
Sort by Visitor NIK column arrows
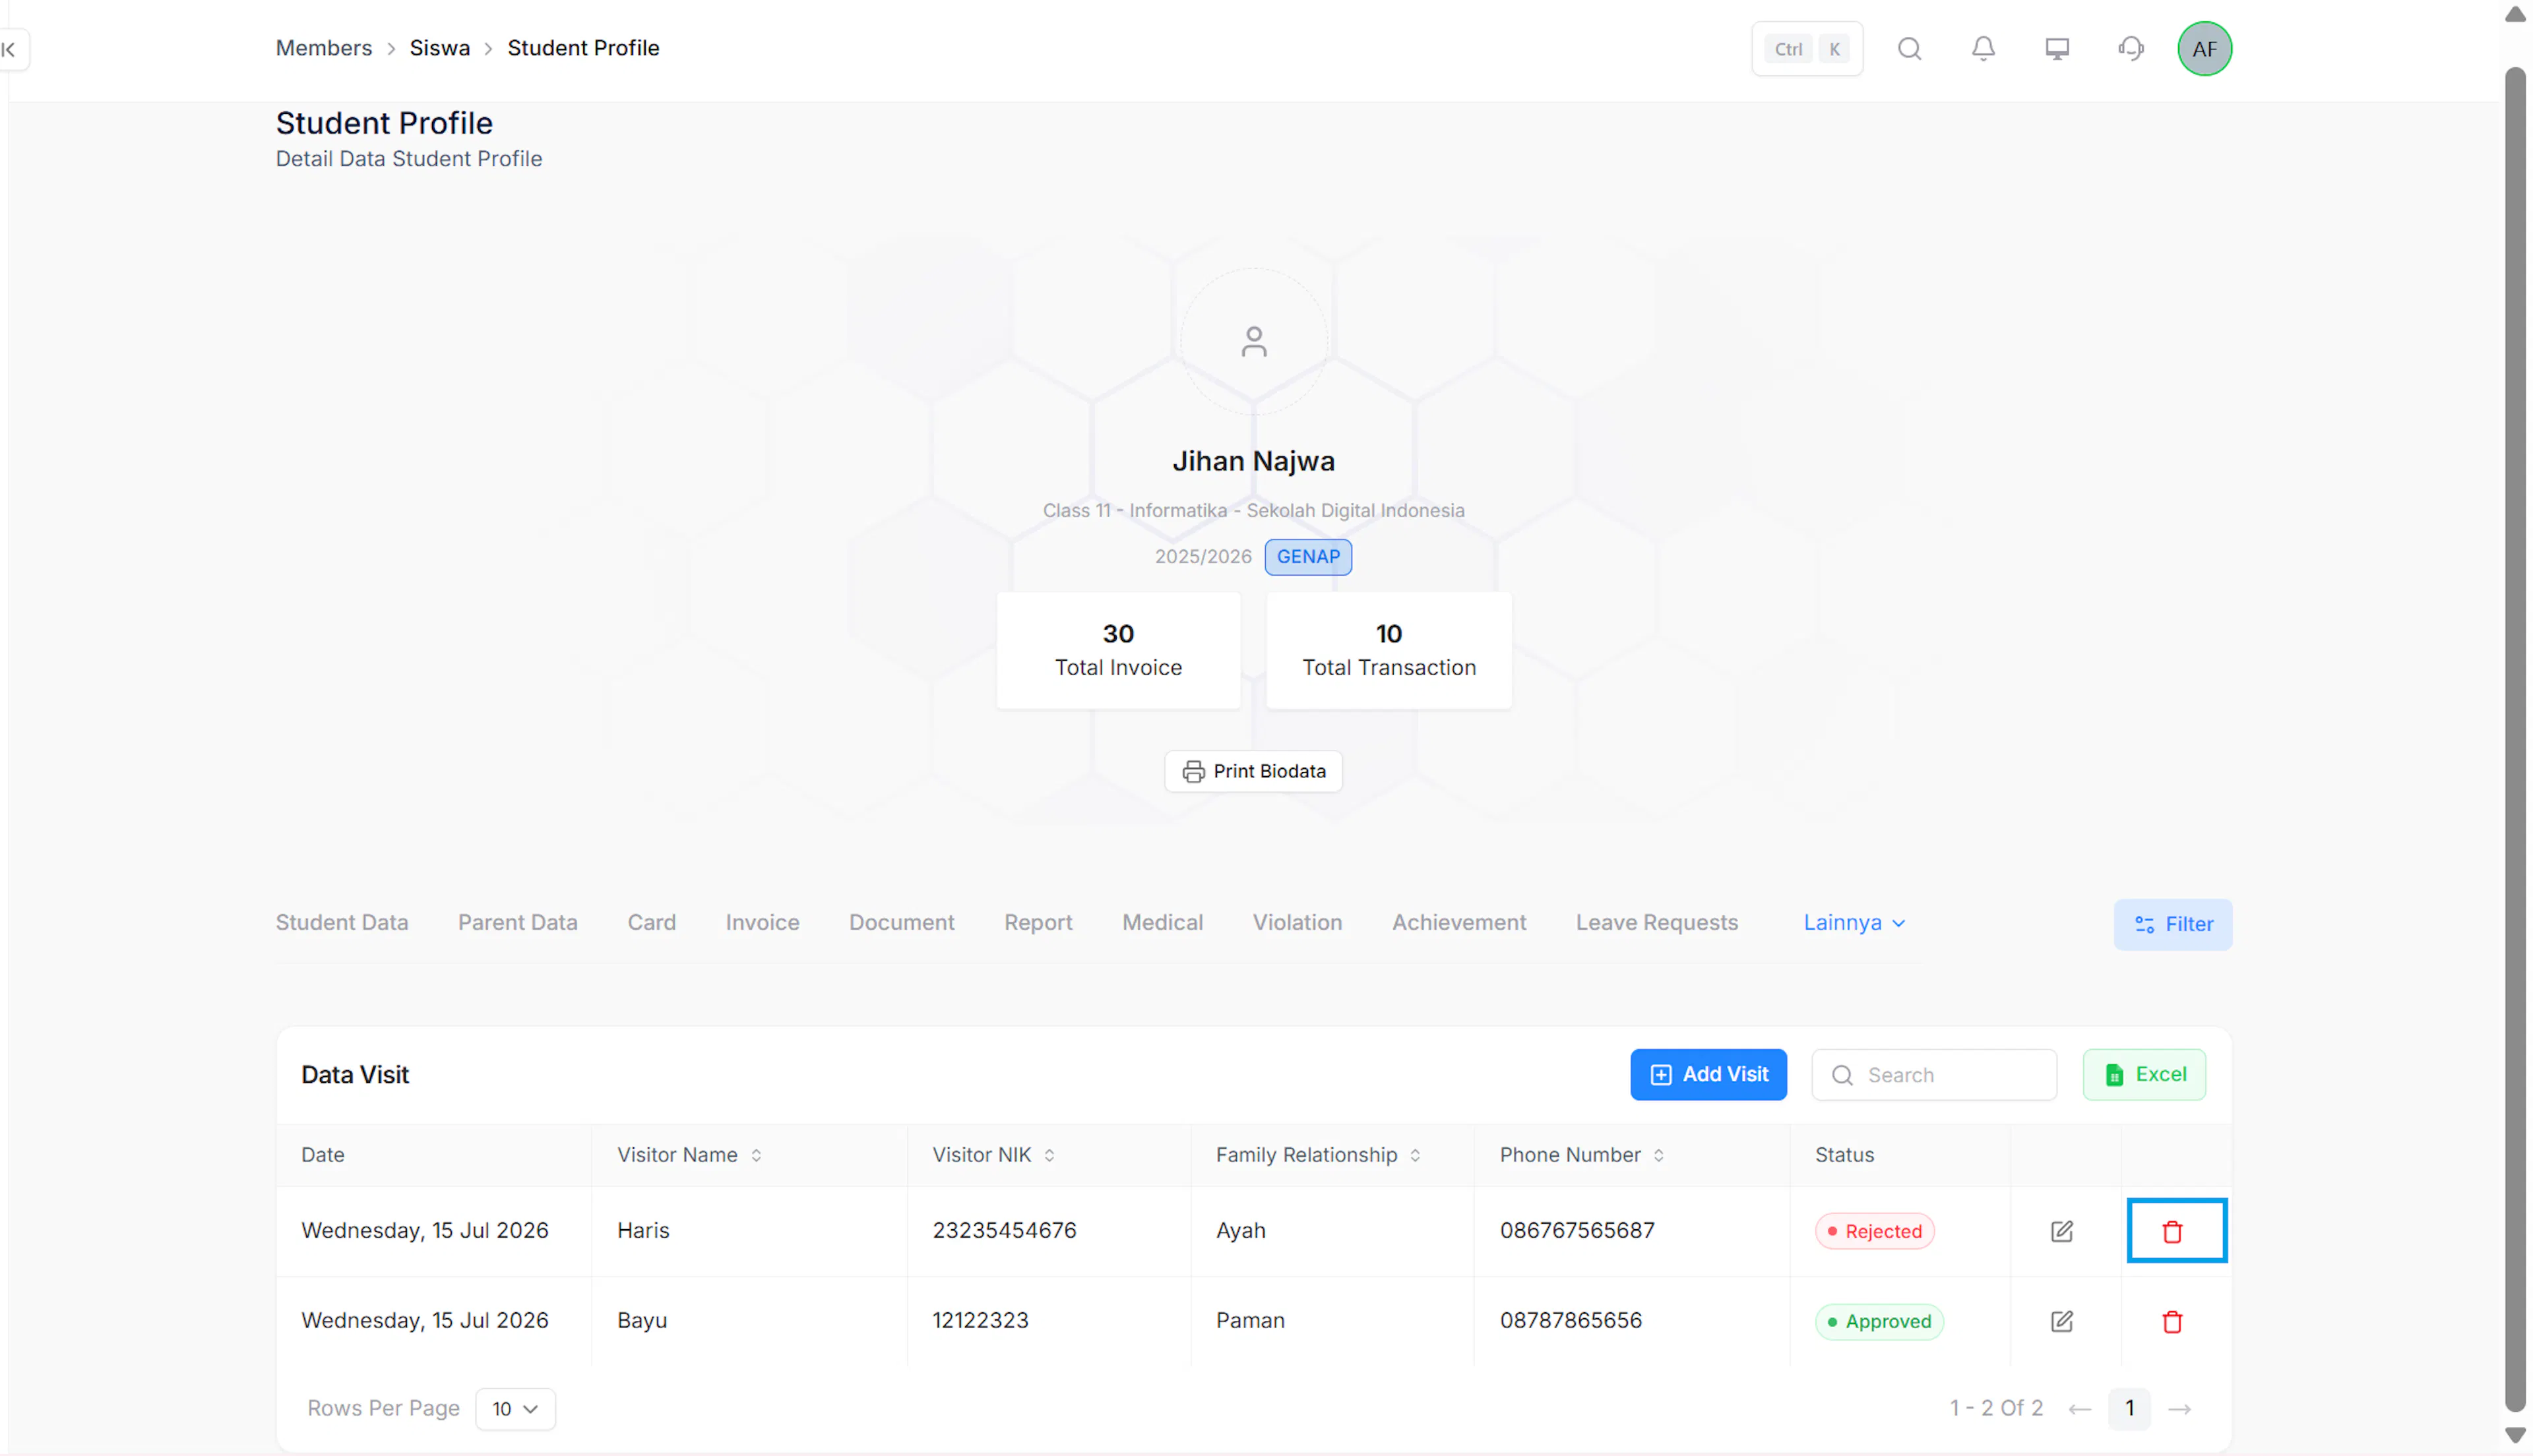(x=1049, y=1155)
